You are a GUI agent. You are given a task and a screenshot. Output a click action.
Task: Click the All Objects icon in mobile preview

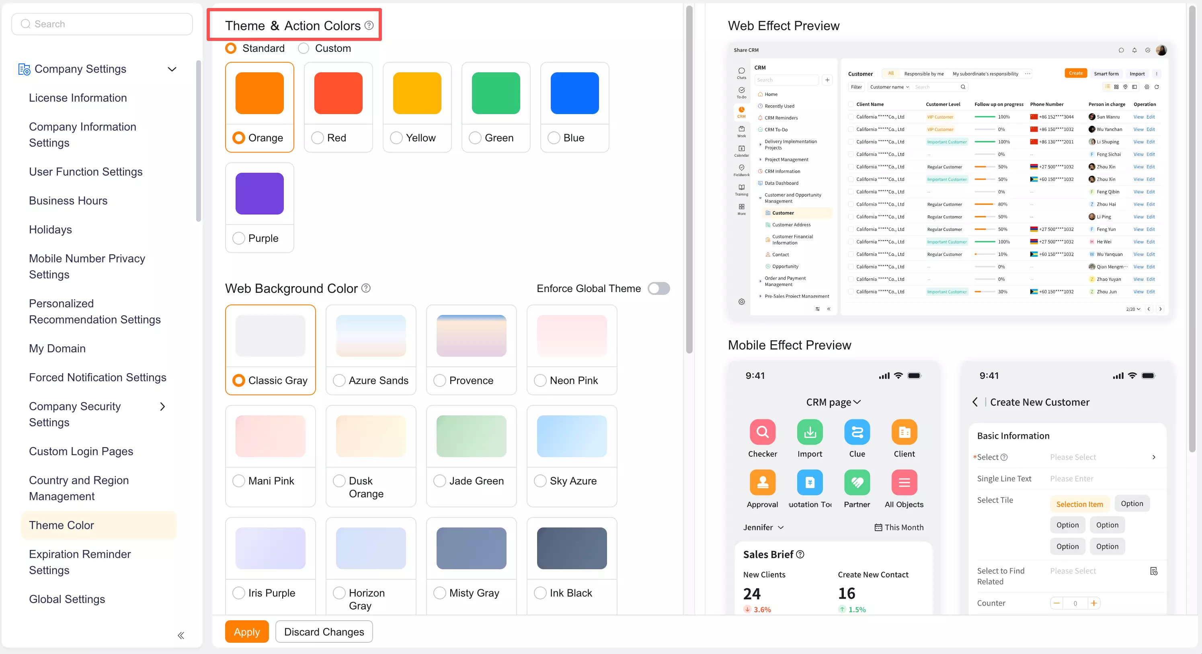point(904,482)
